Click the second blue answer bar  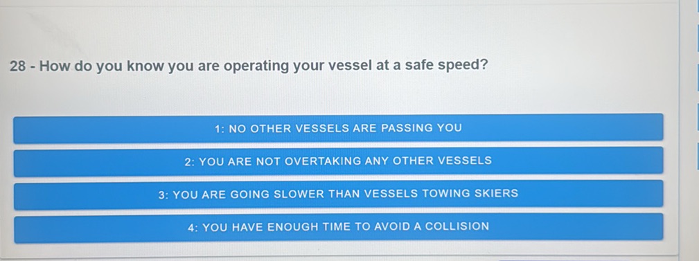tap(338, 161)
